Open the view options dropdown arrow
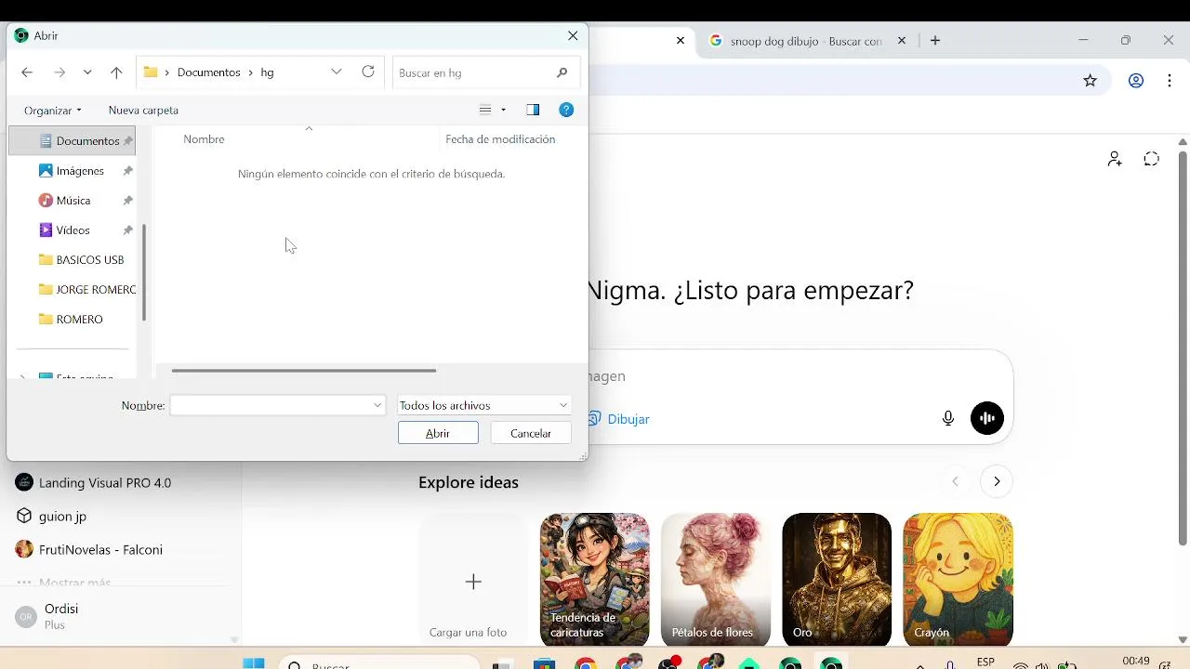Screen dimensions: 1190x669 click(503, 110)
